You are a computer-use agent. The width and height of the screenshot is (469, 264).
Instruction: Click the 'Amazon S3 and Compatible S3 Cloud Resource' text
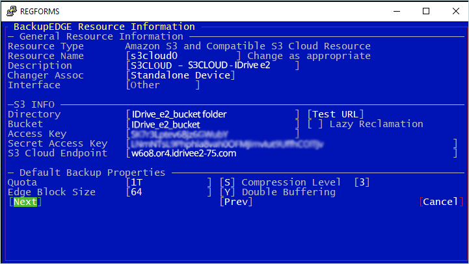point(248,46)
